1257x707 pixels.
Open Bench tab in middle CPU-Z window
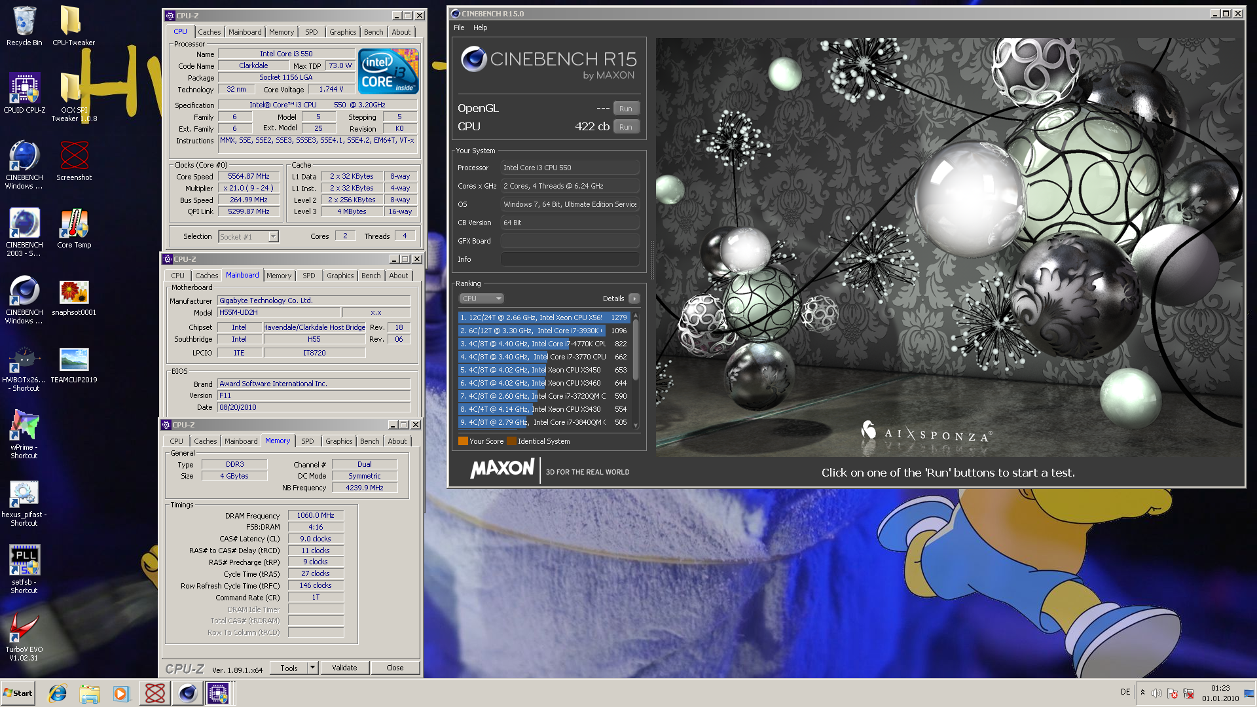pos(371,276)
